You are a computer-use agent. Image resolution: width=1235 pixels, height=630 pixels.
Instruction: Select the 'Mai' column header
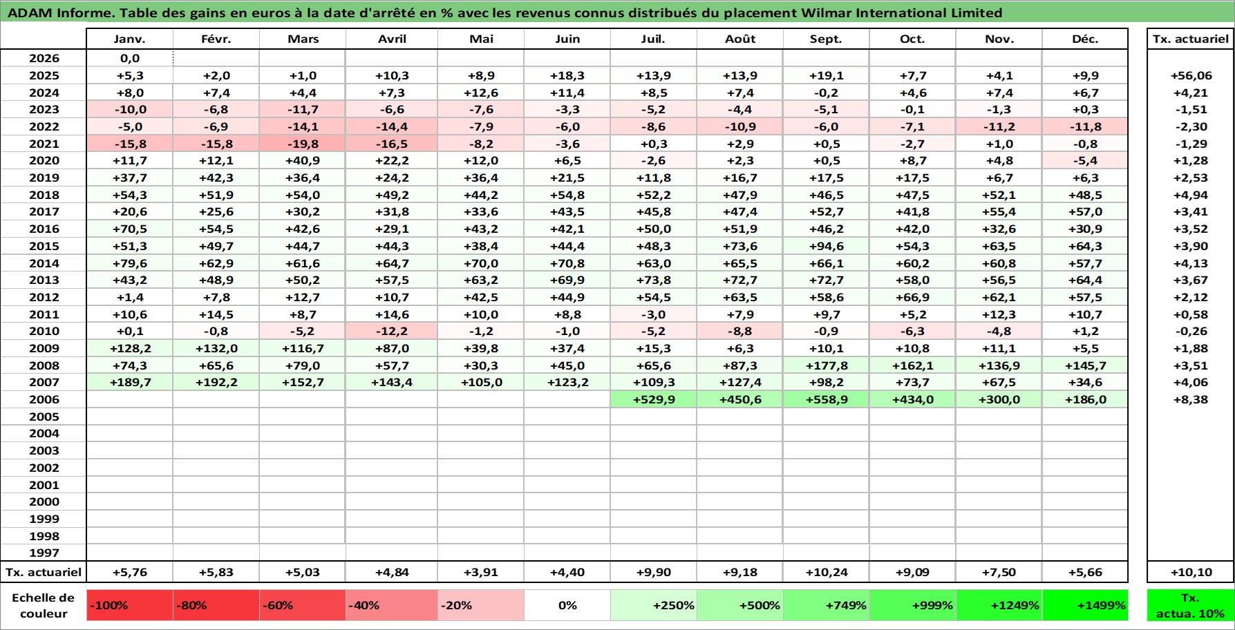(481, 39)
